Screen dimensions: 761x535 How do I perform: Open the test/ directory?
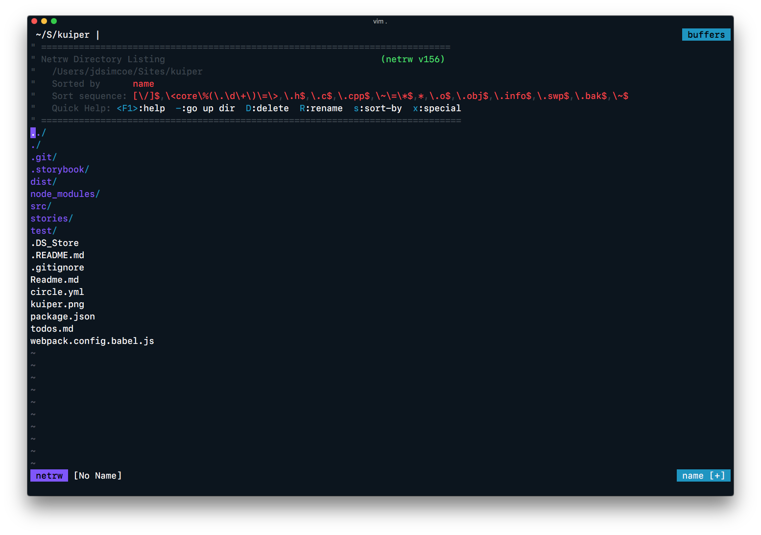click(x=44, y=231)
